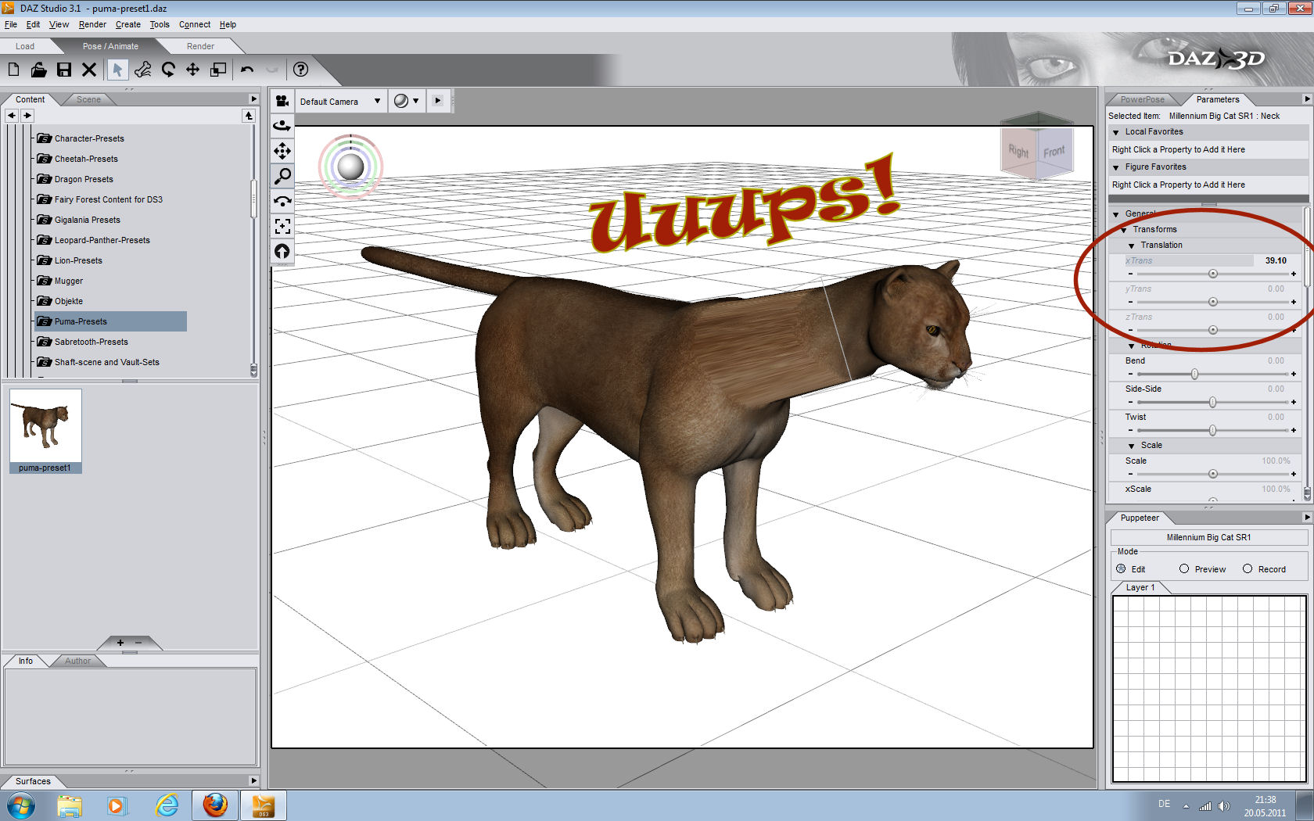Viewport: 1314px width, 821px height.
Task: Switch to the Author tab
Action: [x=77, y=661]
